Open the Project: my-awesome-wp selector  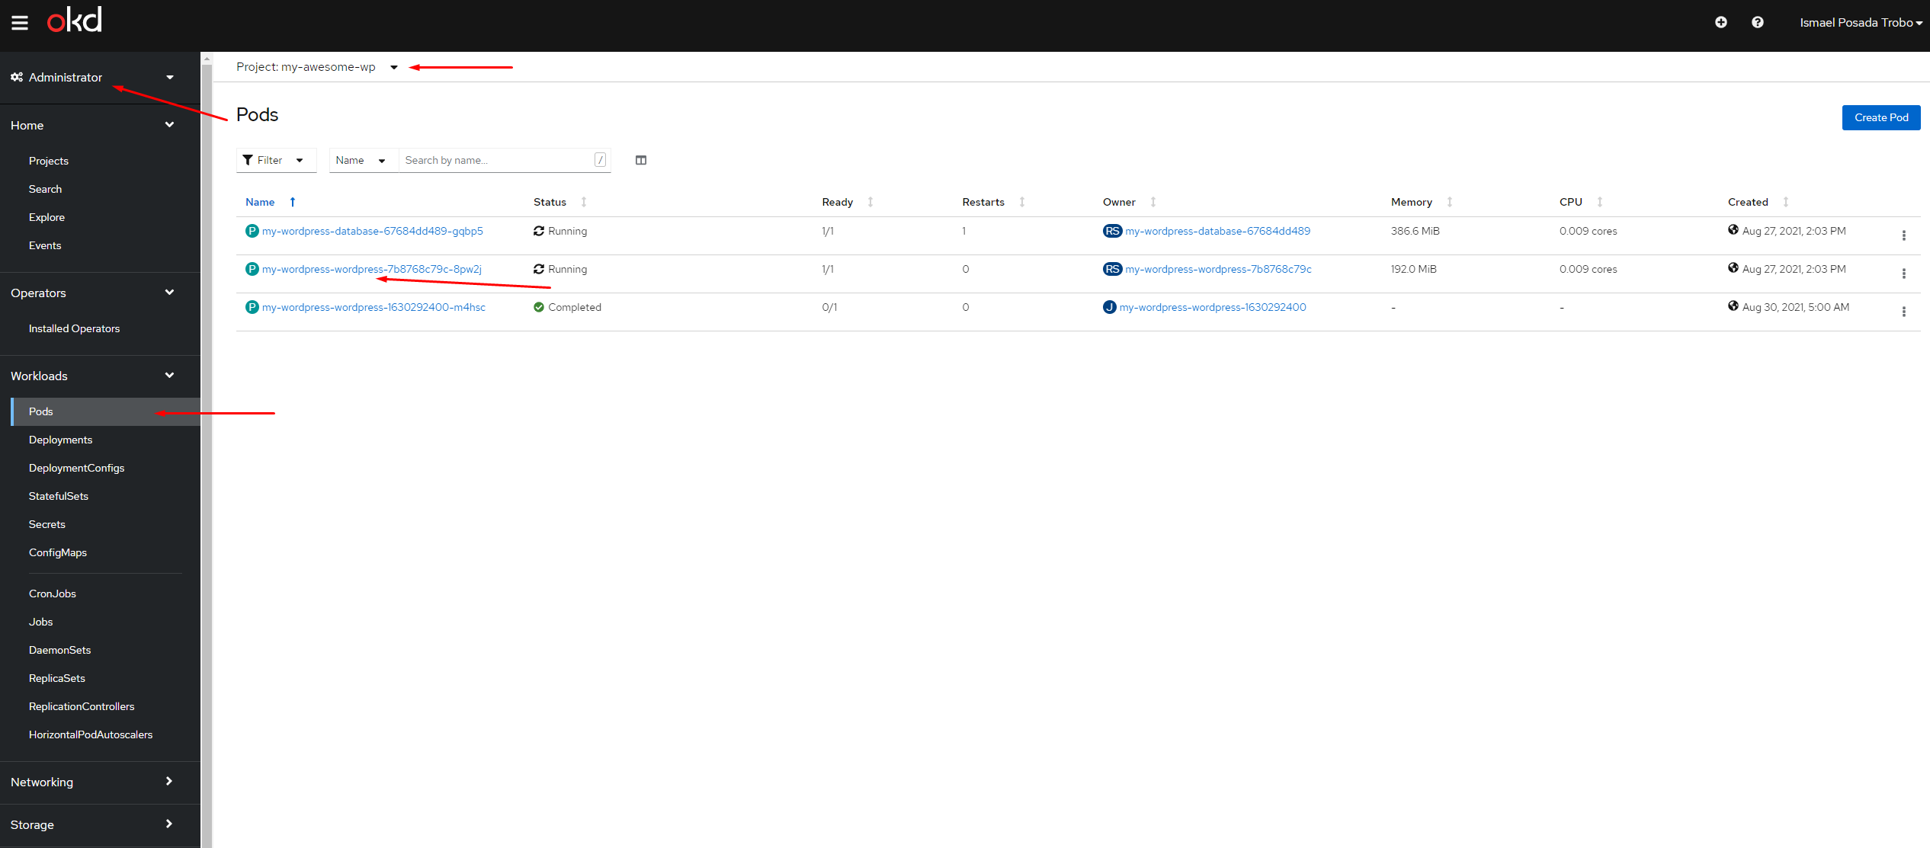coord(317,67)
